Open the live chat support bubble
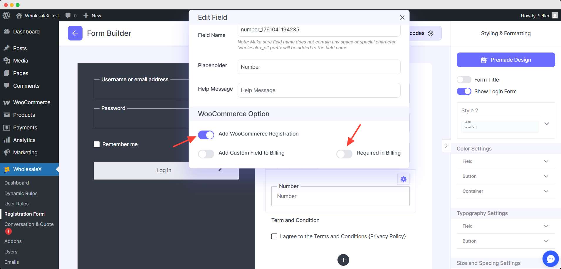 [550, 259]
